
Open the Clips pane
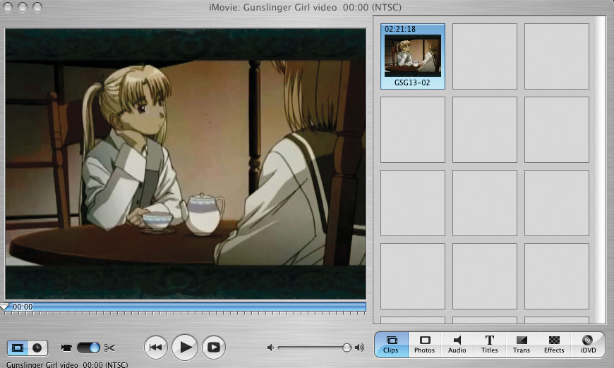pyautogui.click(x=391, y=345)
